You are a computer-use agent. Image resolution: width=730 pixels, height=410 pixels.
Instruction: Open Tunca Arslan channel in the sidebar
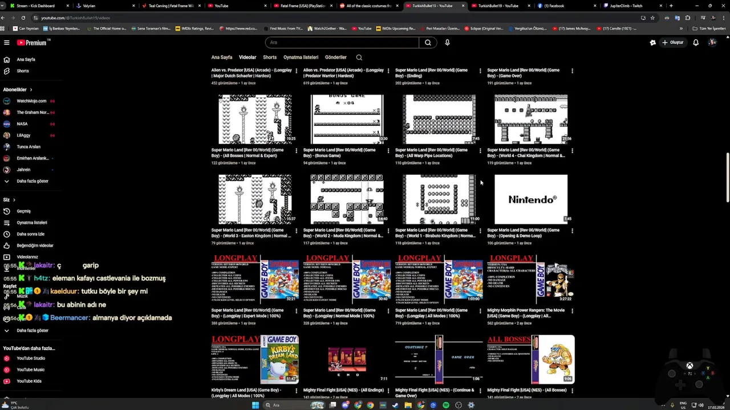pyautogui.click(x=29, y=146)
